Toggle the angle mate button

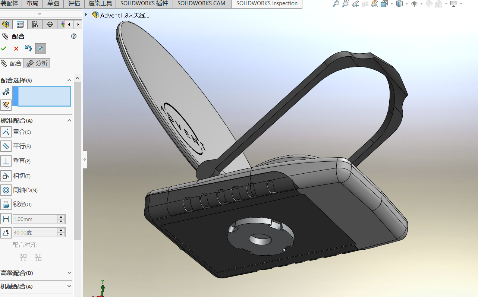[6, 233]
